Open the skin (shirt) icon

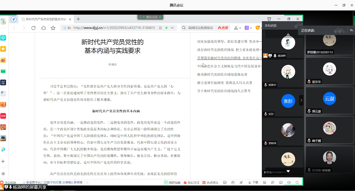tap(269, 19)
